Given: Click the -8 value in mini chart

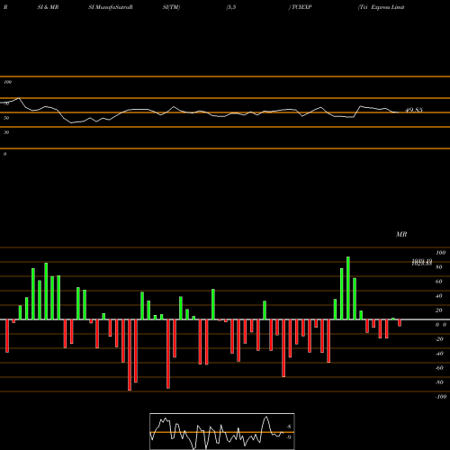Looking at the screenshot, I should coord(289,427).
